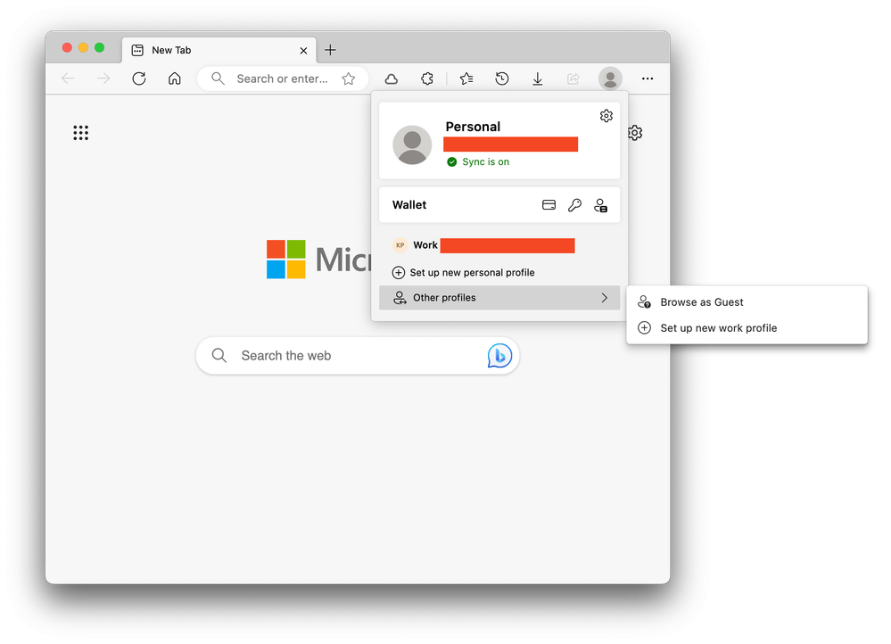Open Wallet passwords key icon
The height and width of the screenshot is (644, 891).
(x=574, y=205)
